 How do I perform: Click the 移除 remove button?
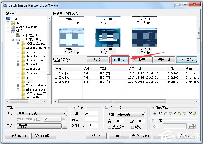pyautogui.click(x=142, y=59)
